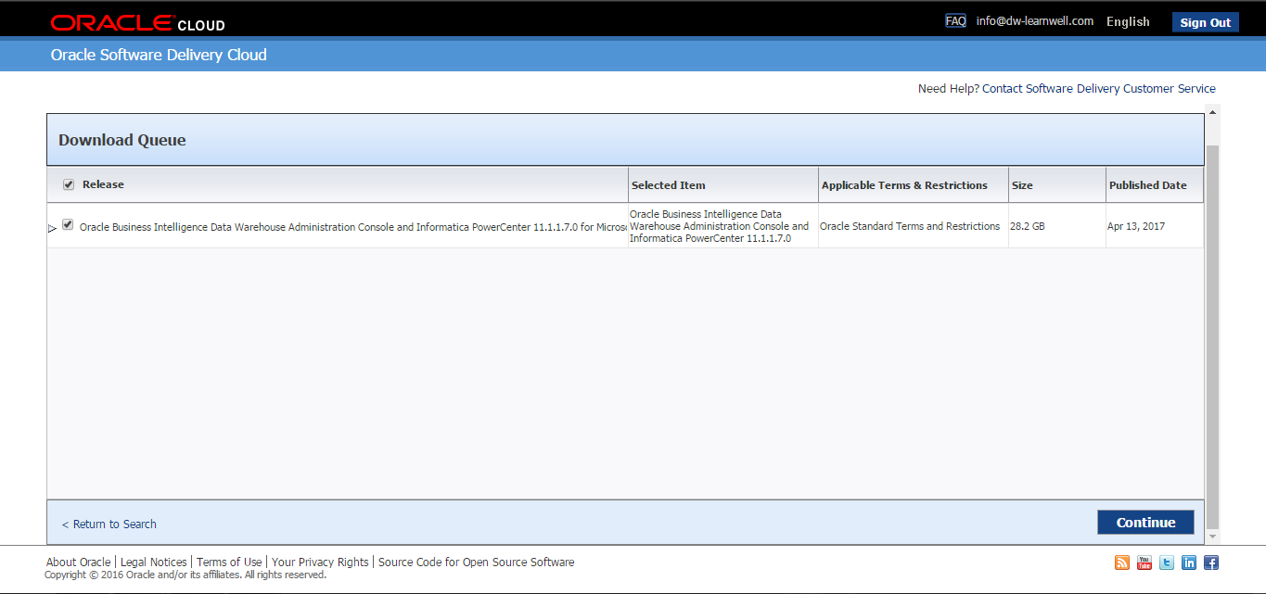This screenshot has width=1266, height=594.
Task: Open Contact Software Delivery Customer Service link
Action: 1098,89
